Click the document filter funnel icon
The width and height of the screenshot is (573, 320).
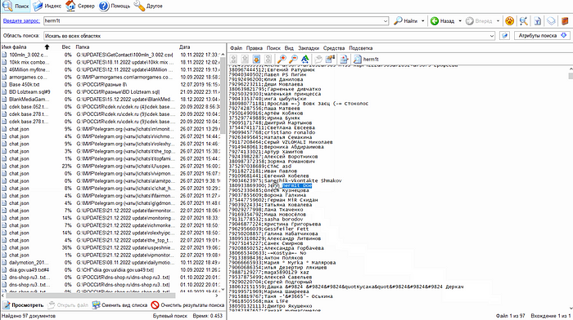[537, 21]
